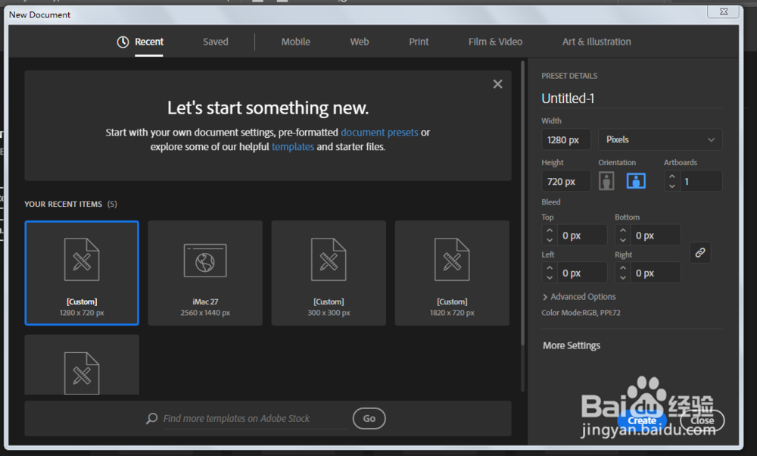The height and width of the screenshot is (456, 757).
Task: Close the New Document window via title bar X
Action: click(723, 11)
